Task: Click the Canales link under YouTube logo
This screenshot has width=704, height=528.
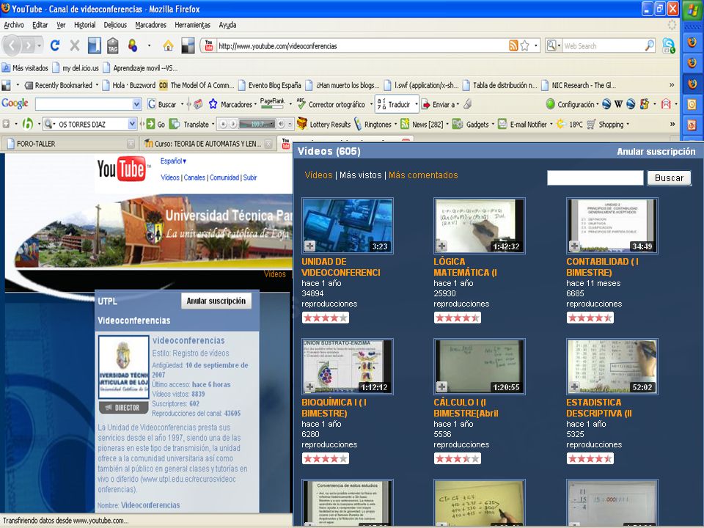Action: coord(194,177)
